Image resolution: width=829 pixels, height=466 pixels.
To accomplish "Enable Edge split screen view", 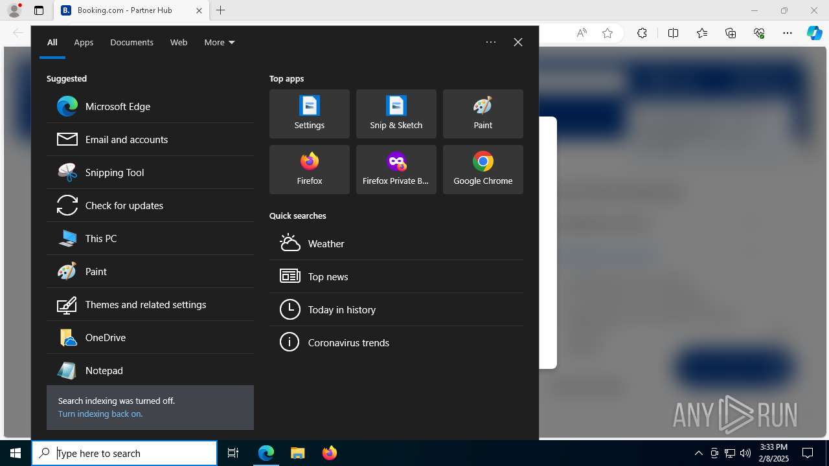I will [x=673, y=33].
